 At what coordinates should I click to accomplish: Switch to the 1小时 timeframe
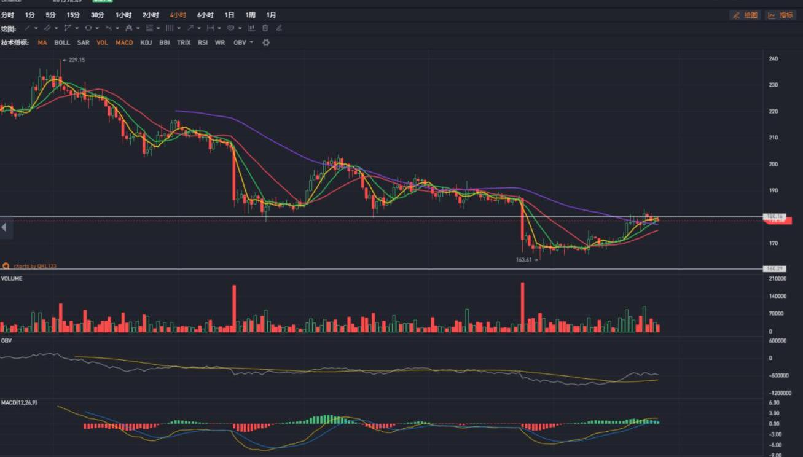point(123,15)
